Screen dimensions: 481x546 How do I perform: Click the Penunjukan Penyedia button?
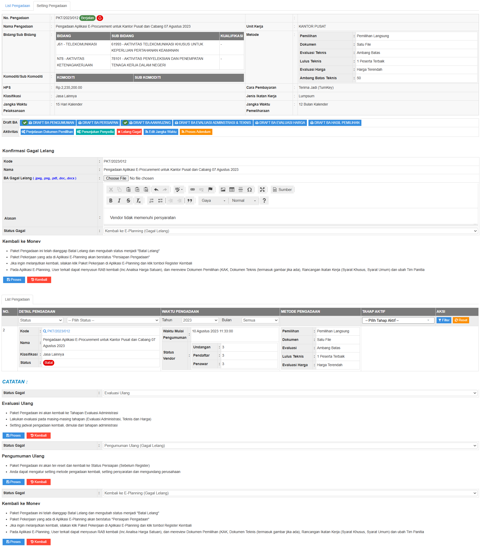click(x=95, y=132)
